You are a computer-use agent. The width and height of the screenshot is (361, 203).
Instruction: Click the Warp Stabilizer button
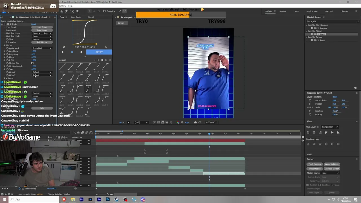click(332, 164)
